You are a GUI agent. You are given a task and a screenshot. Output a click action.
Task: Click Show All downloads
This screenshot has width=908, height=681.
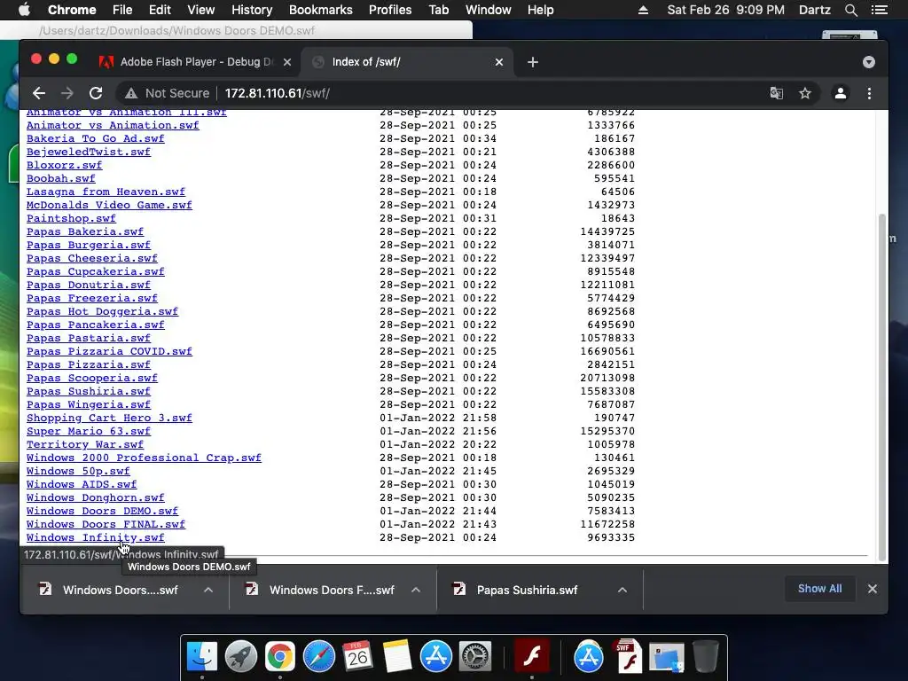click(819, 589)
